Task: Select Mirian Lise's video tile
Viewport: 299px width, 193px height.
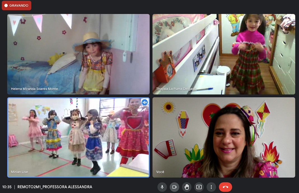Action: pyautogui.click(x=78, y=137)
